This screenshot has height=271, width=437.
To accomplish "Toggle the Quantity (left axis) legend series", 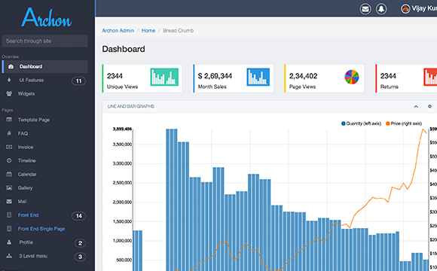I will point(361,123).
